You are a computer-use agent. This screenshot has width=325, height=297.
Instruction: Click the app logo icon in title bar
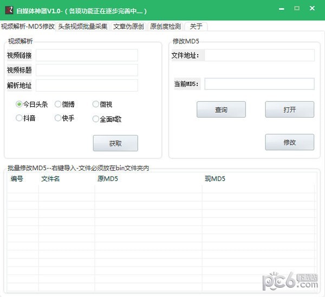[x=9, y=10]
